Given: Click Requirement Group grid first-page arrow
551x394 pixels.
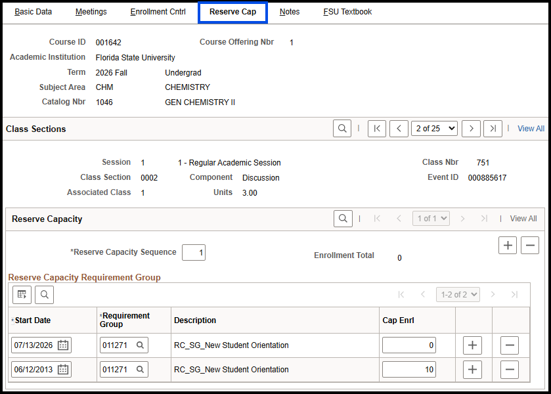Looking at the screenshot, I should coord(401,295).
